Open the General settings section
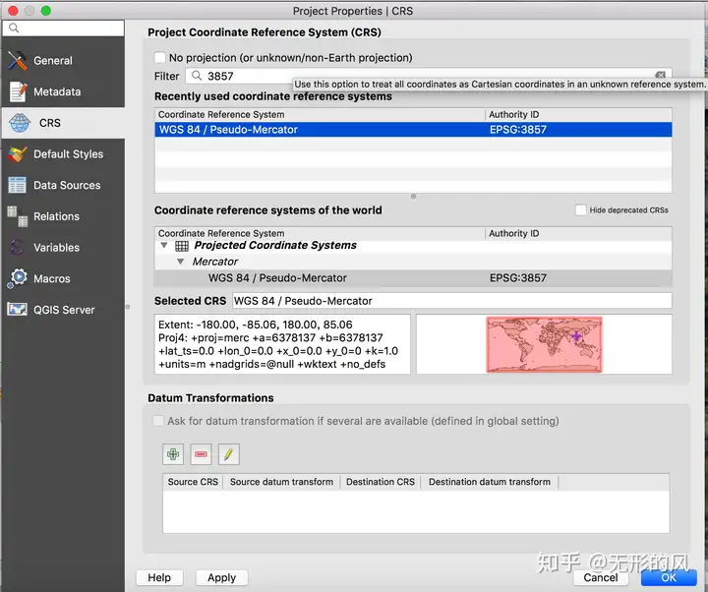This screenshot has height=592, width=708. [63, 61]
